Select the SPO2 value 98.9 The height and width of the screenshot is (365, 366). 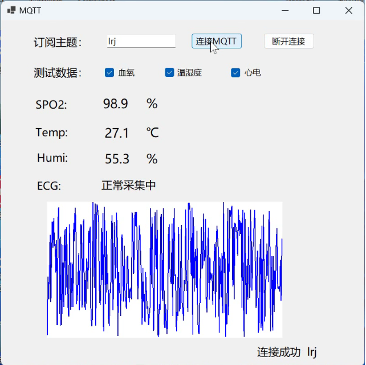115,104
